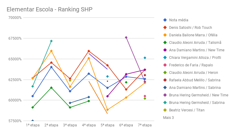
Task: Click the red Denis Satoshi legend marker
Action: pyautogui.click(x=165, y=28)
